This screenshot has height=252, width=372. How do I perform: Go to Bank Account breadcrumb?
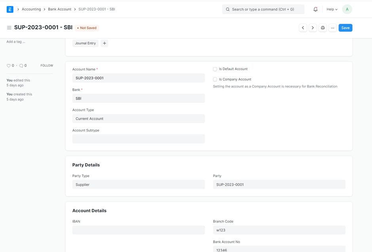pos(60,9)
